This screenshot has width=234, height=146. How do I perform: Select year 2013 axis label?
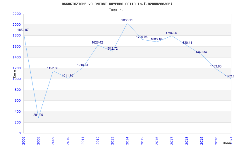pos(112,141)
